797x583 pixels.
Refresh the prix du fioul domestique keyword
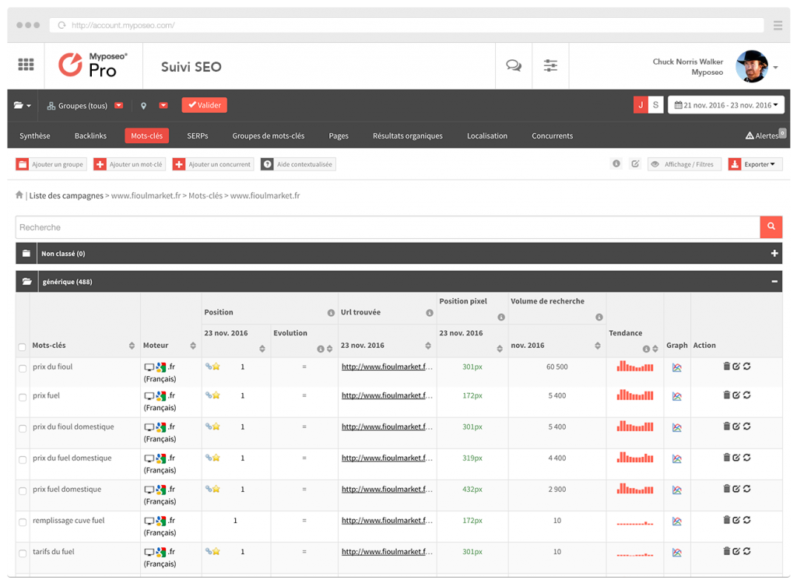click(746, 426)
